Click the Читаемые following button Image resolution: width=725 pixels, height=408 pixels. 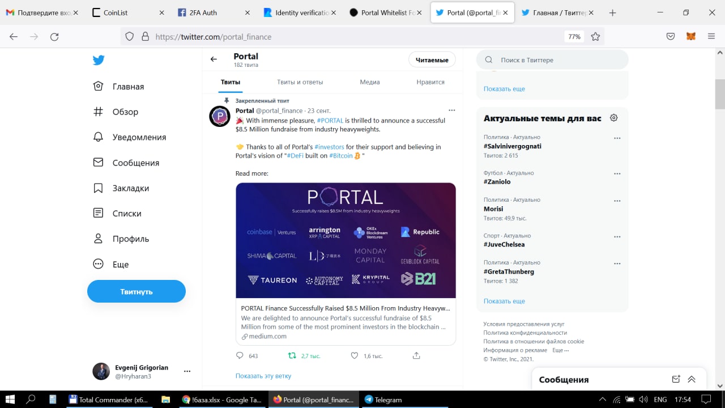[x=432, y=59]
